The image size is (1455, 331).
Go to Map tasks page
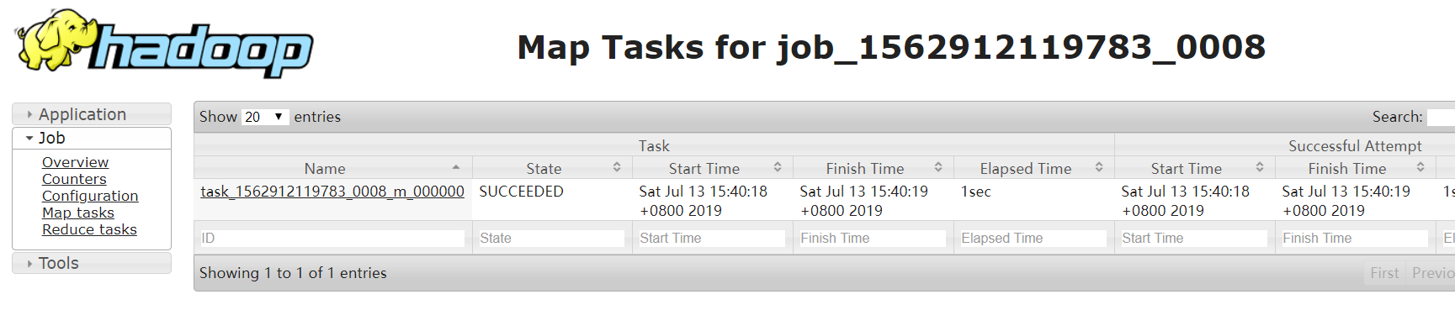tap(78, 213)
